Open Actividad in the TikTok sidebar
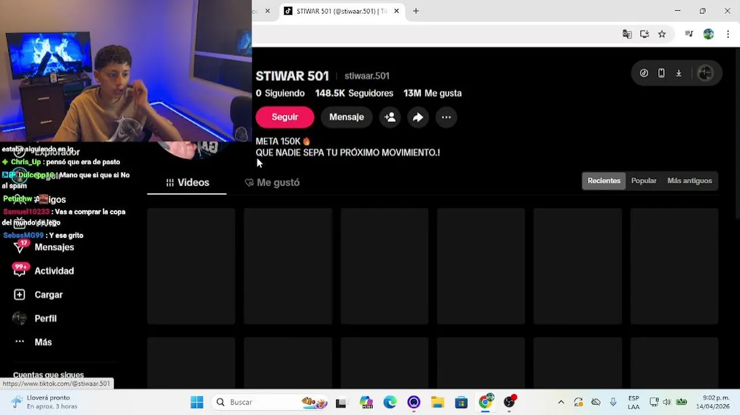 54,271
